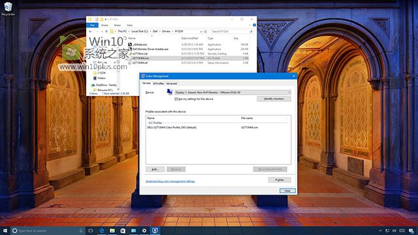Click the Cortana microphone icon in search box
The height and width of the screenshot is (235, 418).
81,230
